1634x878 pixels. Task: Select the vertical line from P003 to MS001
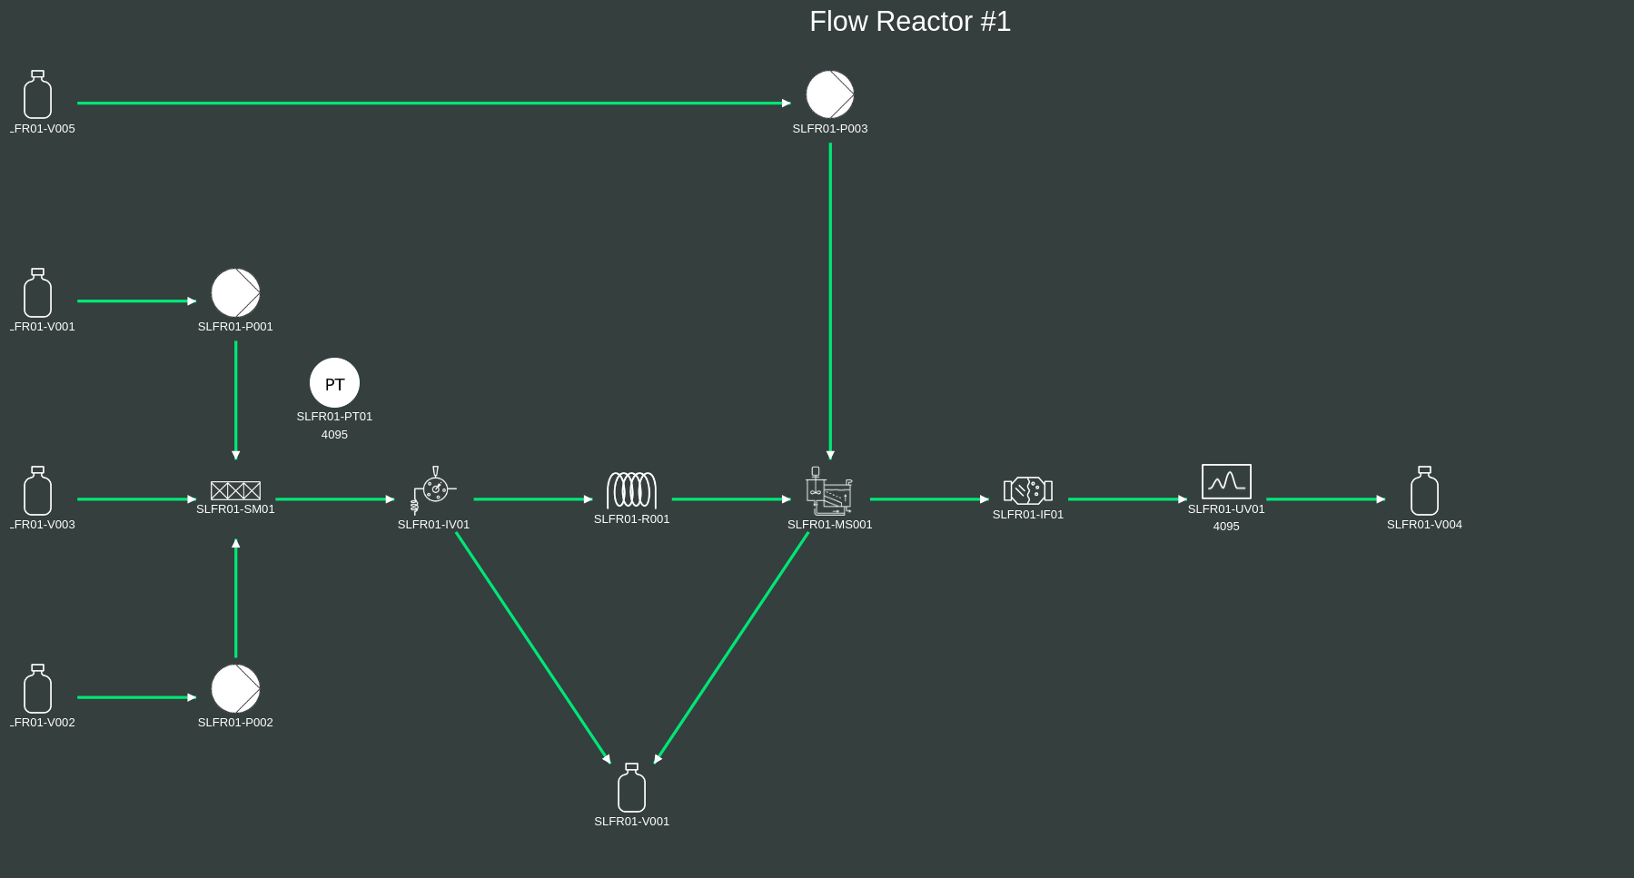pyautogui.click(x=830, y=301)
